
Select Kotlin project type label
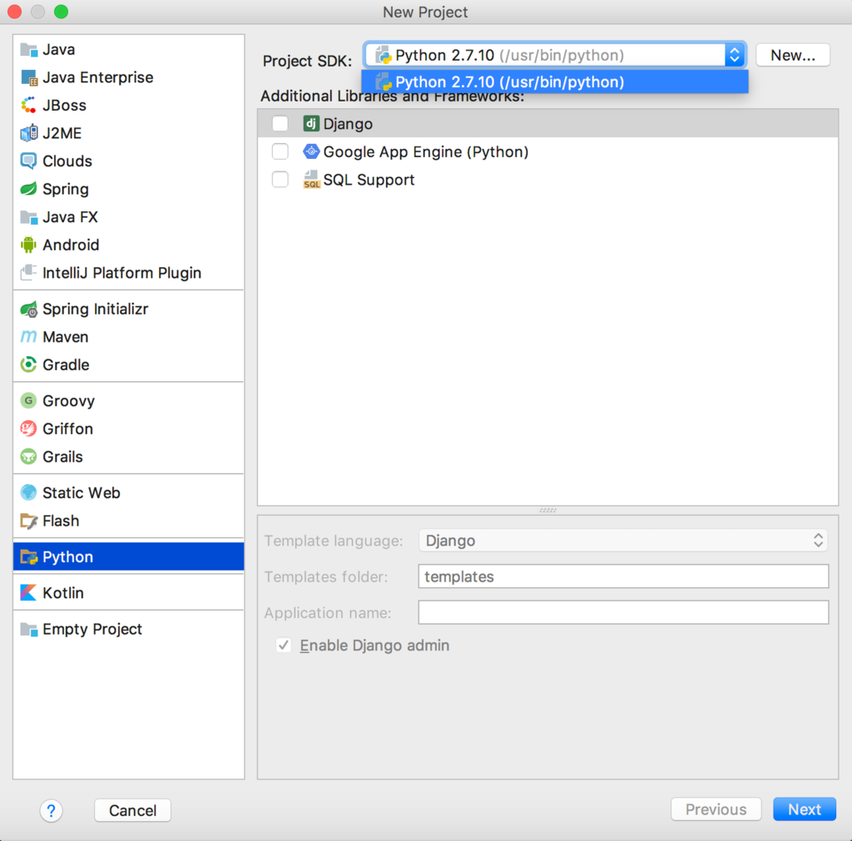coord(63,593)
